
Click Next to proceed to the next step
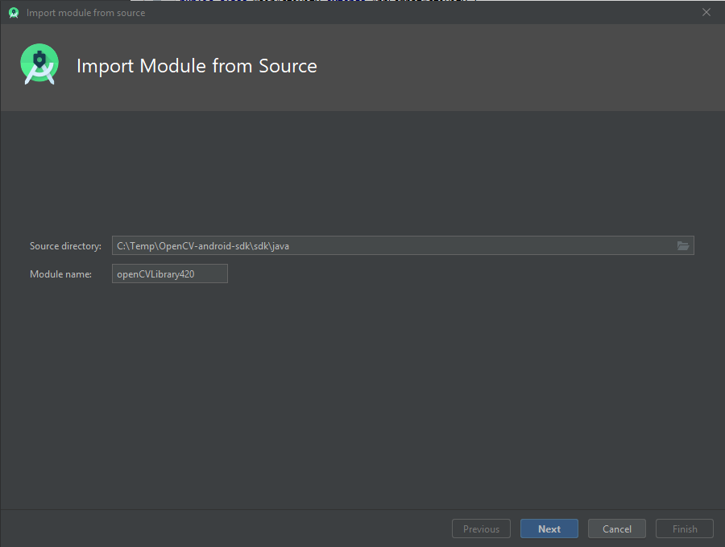549,528
